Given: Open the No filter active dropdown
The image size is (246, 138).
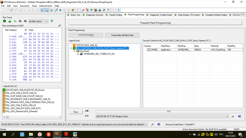Looking at the screenshot, I should (38, 21).
